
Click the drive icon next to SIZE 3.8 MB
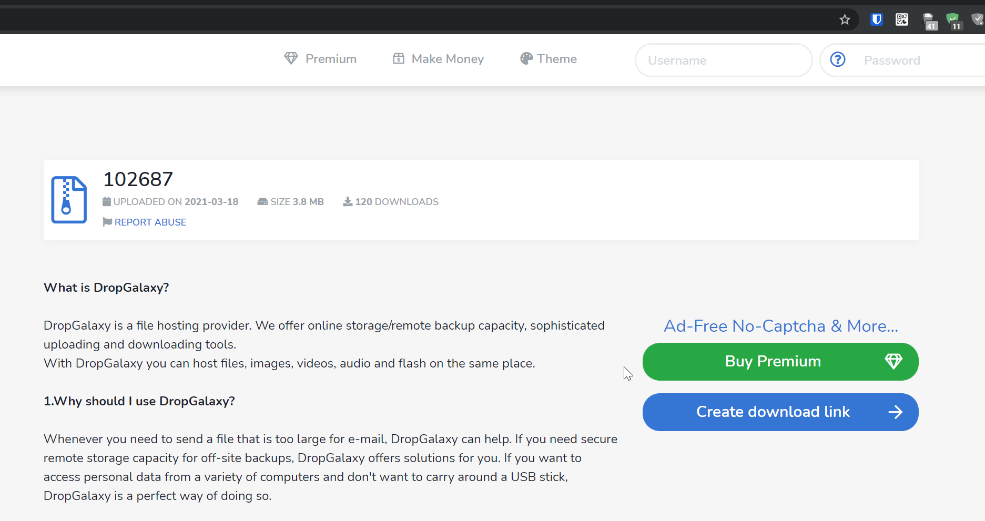262,201
